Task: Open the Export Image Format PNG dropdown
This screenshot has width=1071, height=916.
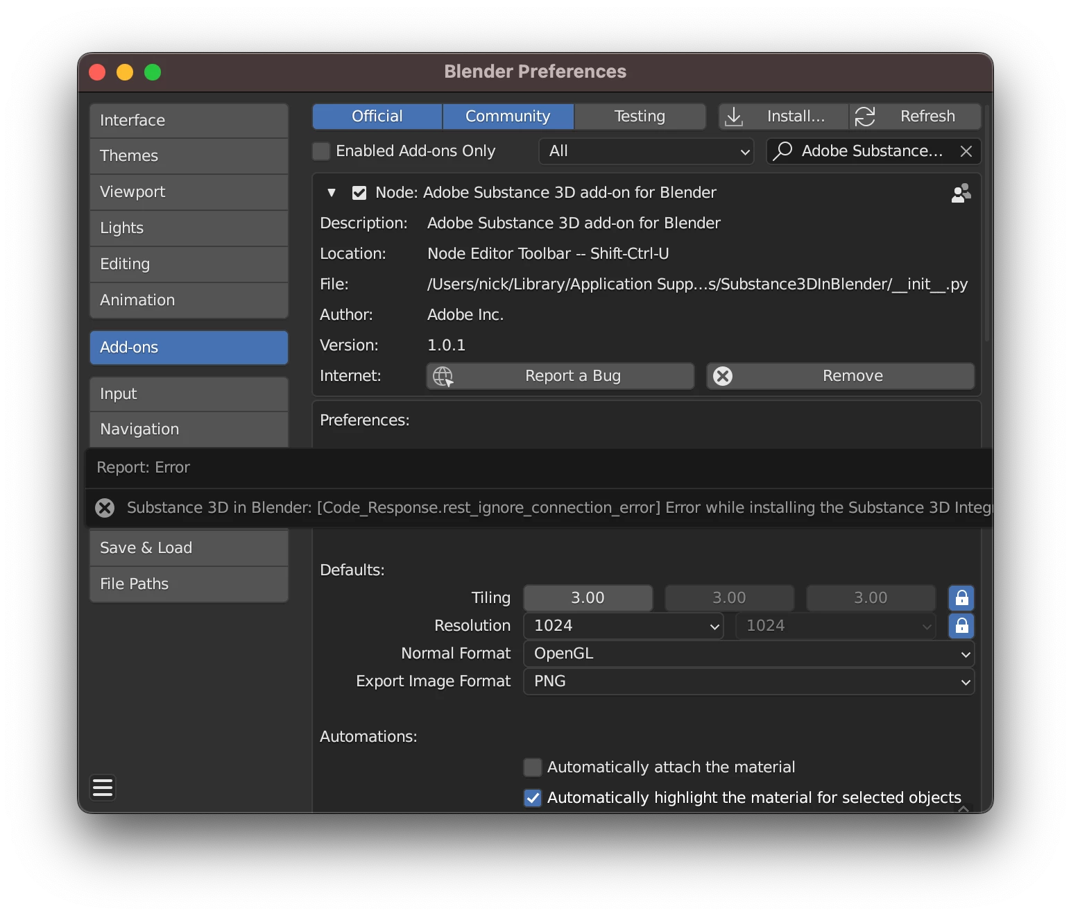Action: 748,681
